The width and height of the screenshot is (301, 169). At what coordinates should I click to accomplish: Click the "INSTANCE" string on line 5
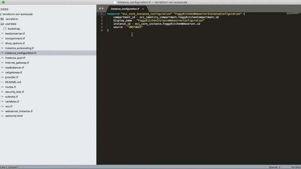tap(135, 27)
